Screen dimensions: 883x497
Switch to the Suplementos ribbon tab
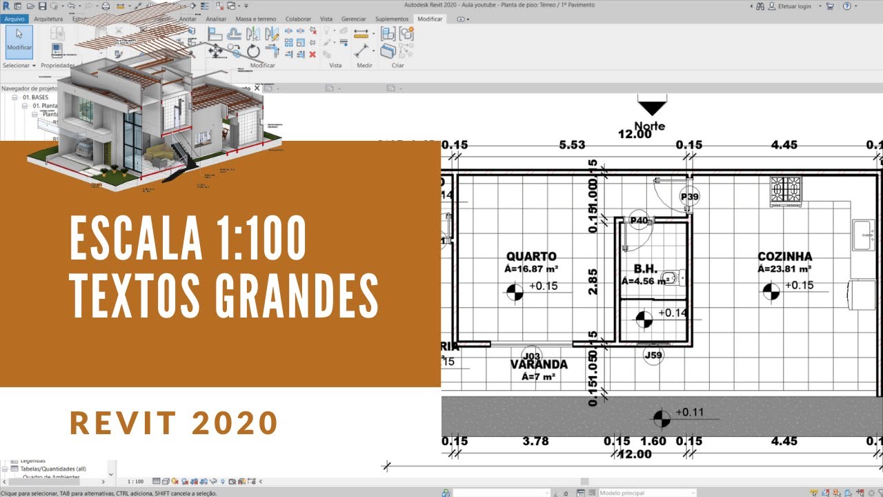point(393,19)
